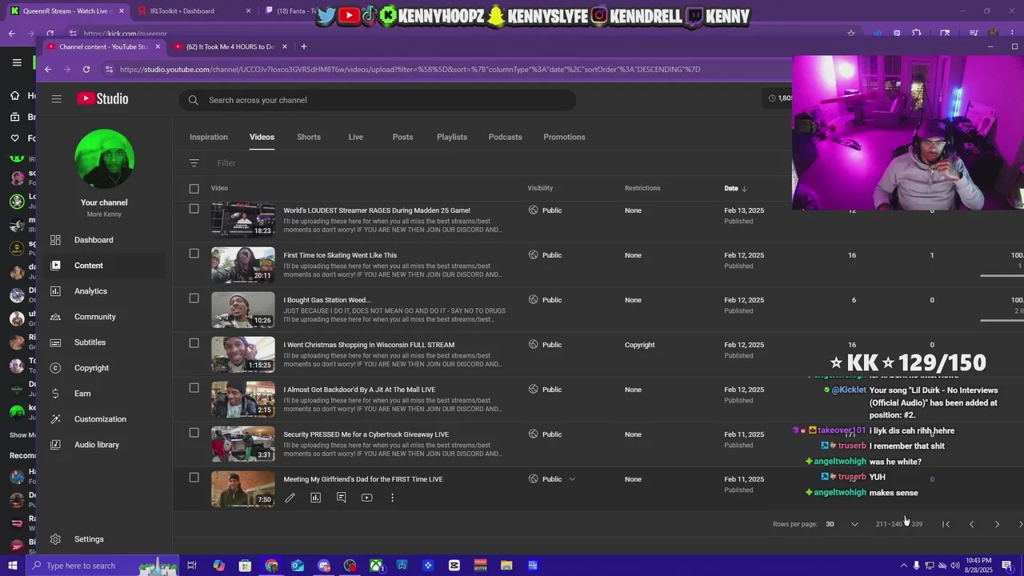The image size is (1024, 576).
Task: Click the World's LOUDEST Streamer RAGES thumbnail
Action: coord(242,220)
